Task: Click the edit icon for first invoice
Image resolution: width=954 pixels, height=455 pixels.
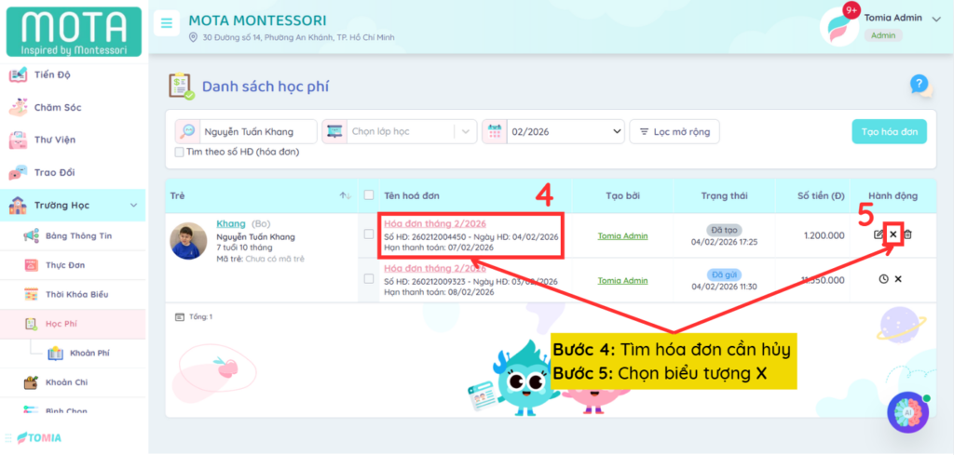Action: [x=879, y=234]
